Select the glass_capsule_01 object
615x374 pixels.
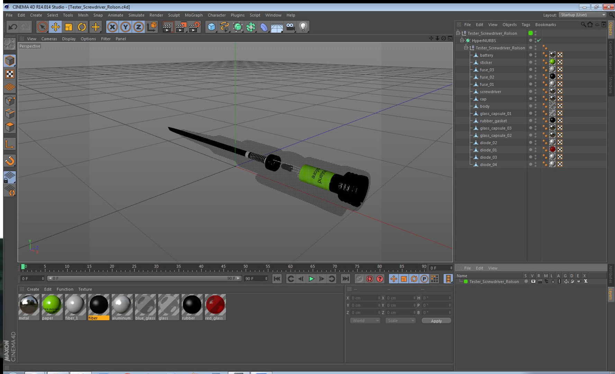tap(495, 114)
